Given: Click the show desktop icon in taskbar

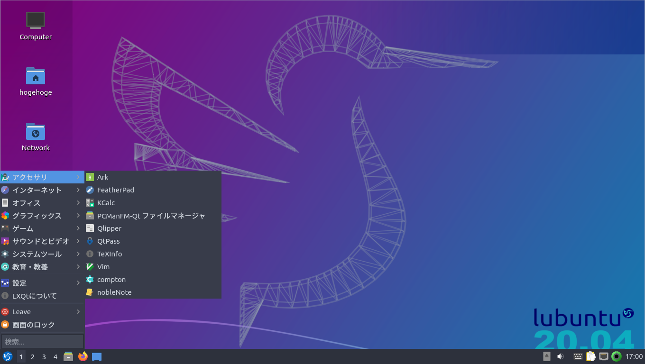Looking at the screenshot, I should point(97,356).
